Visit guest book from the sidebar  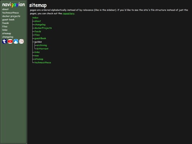tap(8, 20)
